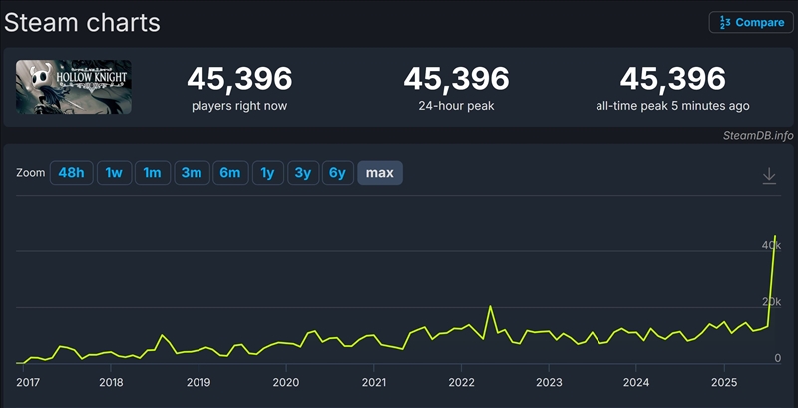
Task: Choose the 3m zoom option
Action: pyautogui.click(x=191, y=173)
